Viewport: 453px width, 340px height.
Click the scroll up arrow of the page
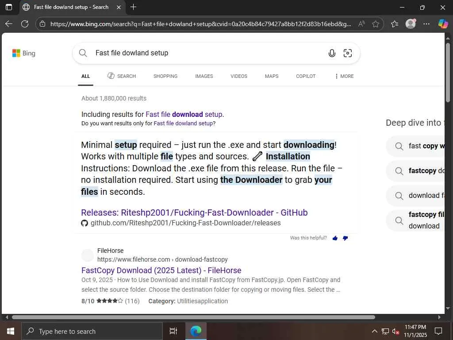tap(448, 38)
